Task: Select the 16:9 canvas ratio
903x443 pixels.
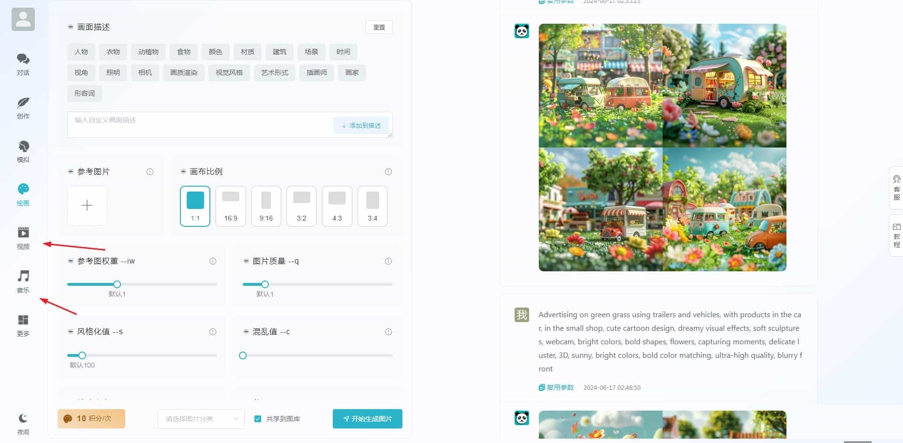Action: [231, 206]
